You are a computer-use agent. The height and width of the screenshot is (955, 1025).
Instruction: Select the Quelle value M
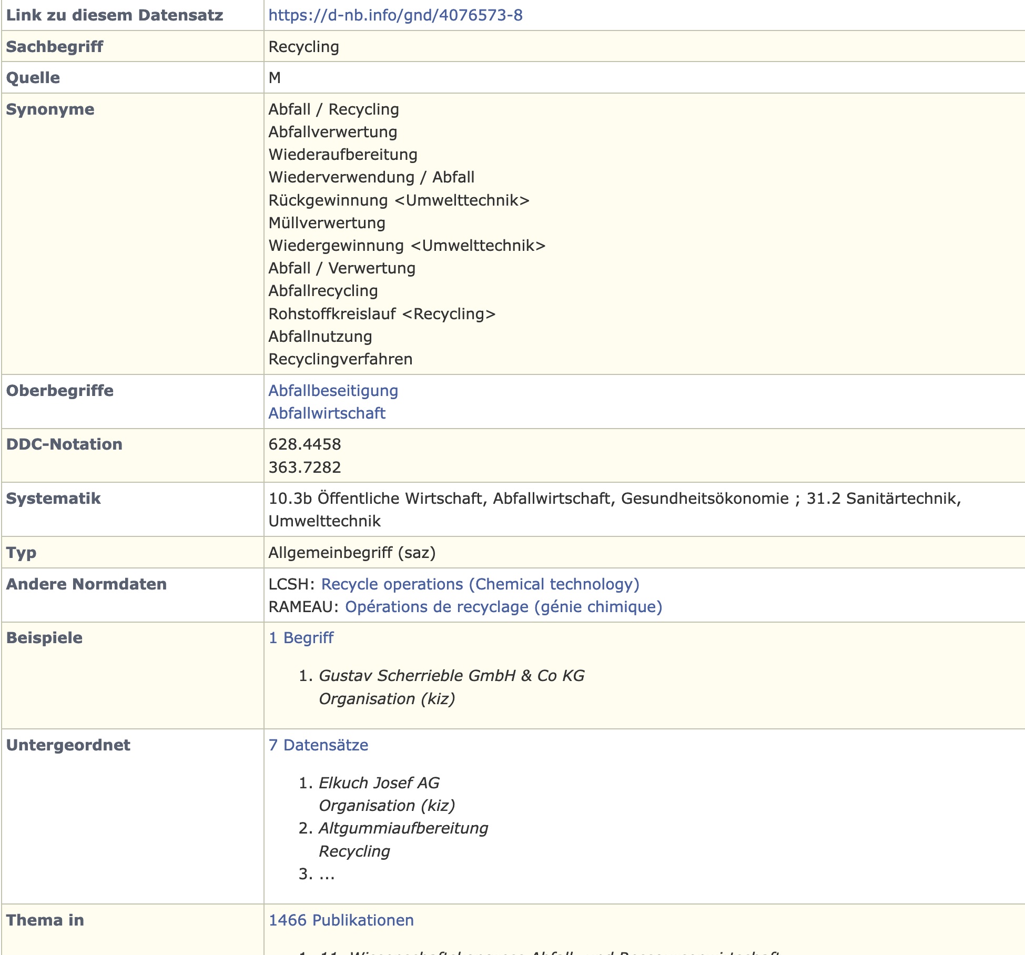(x=275, y=78)
